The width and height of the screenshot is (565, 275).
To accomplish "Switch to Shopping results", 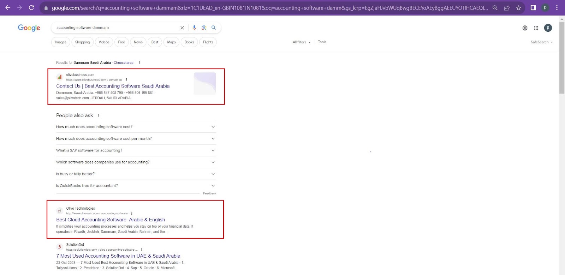I will 82,42.
